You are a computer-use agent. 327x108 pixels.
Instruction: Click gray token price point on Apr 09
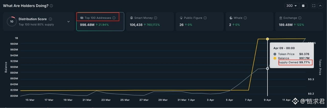267,69
